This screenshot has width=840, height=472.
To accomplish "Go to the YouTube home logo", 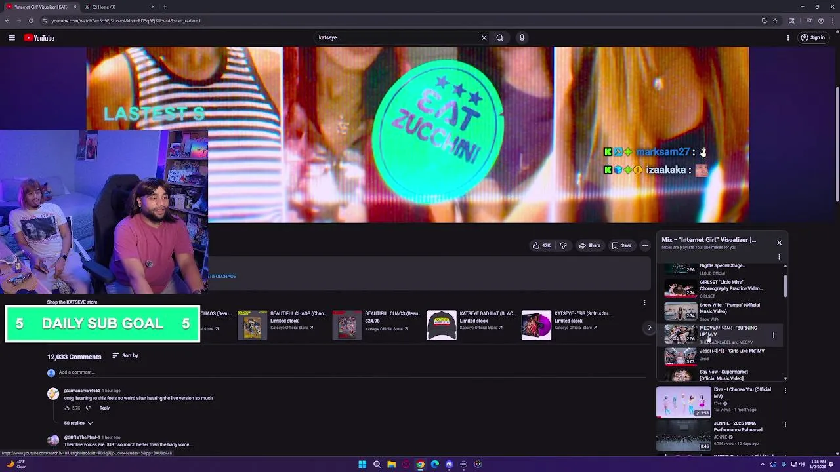I will (39, 38).
